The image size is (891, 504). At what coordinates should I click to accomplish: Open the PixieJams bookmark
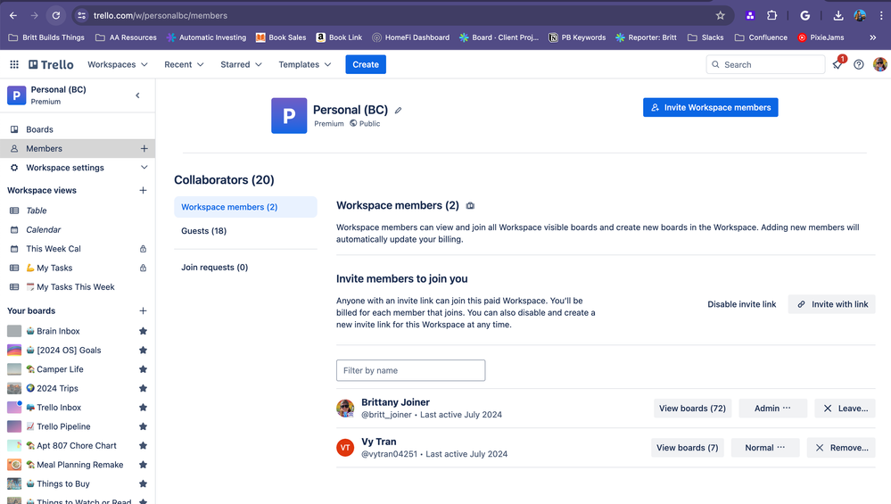[x=821, y=37]
